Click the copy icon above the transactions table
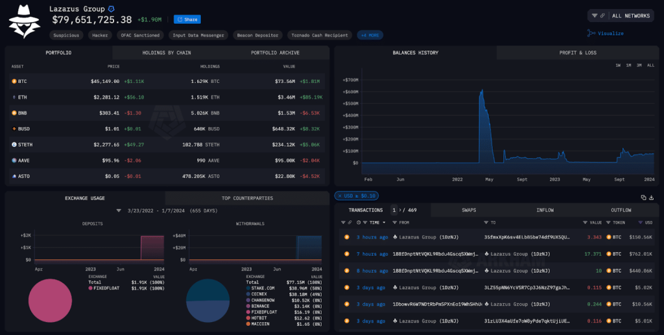The height and width of the screenshot is (335, 664). (x=643, y=197)
